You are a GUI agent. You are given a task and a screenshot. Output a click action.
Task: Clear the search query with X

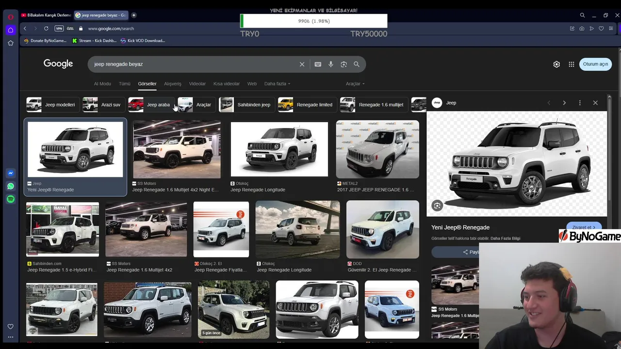click(302, 64)
